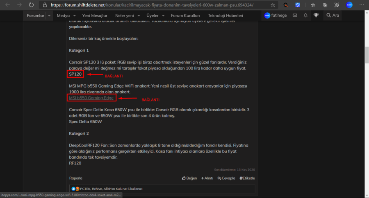Image resolution: width=369 pixels, height=198 pixels.
Task: Expand the Üyeler dropdown arrow
Action: click(x=163, y=16)
